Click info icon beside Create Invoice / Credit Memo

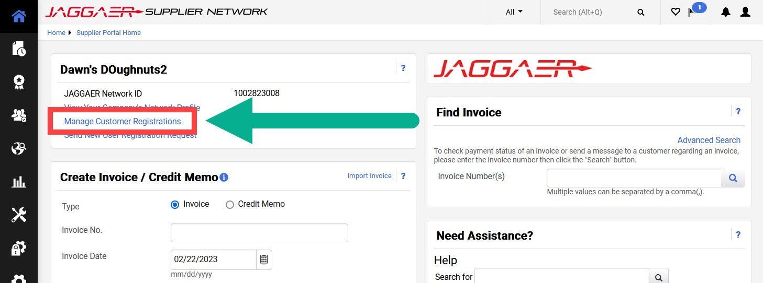(224, 178)
